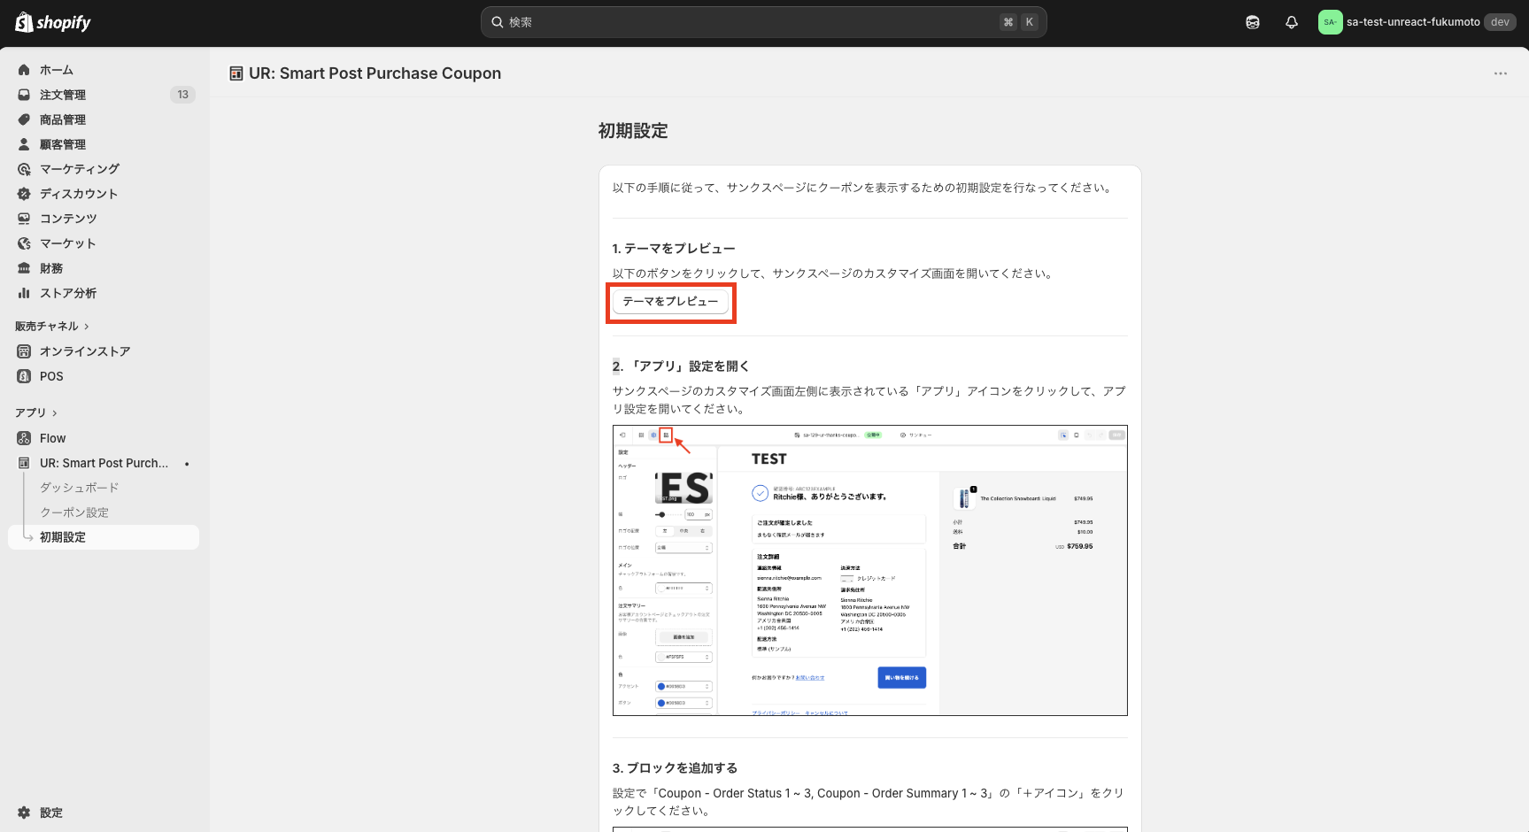Click the ⌘ K shortcut hint in search
The image size is (1529, 832).
click(1018, 22)
